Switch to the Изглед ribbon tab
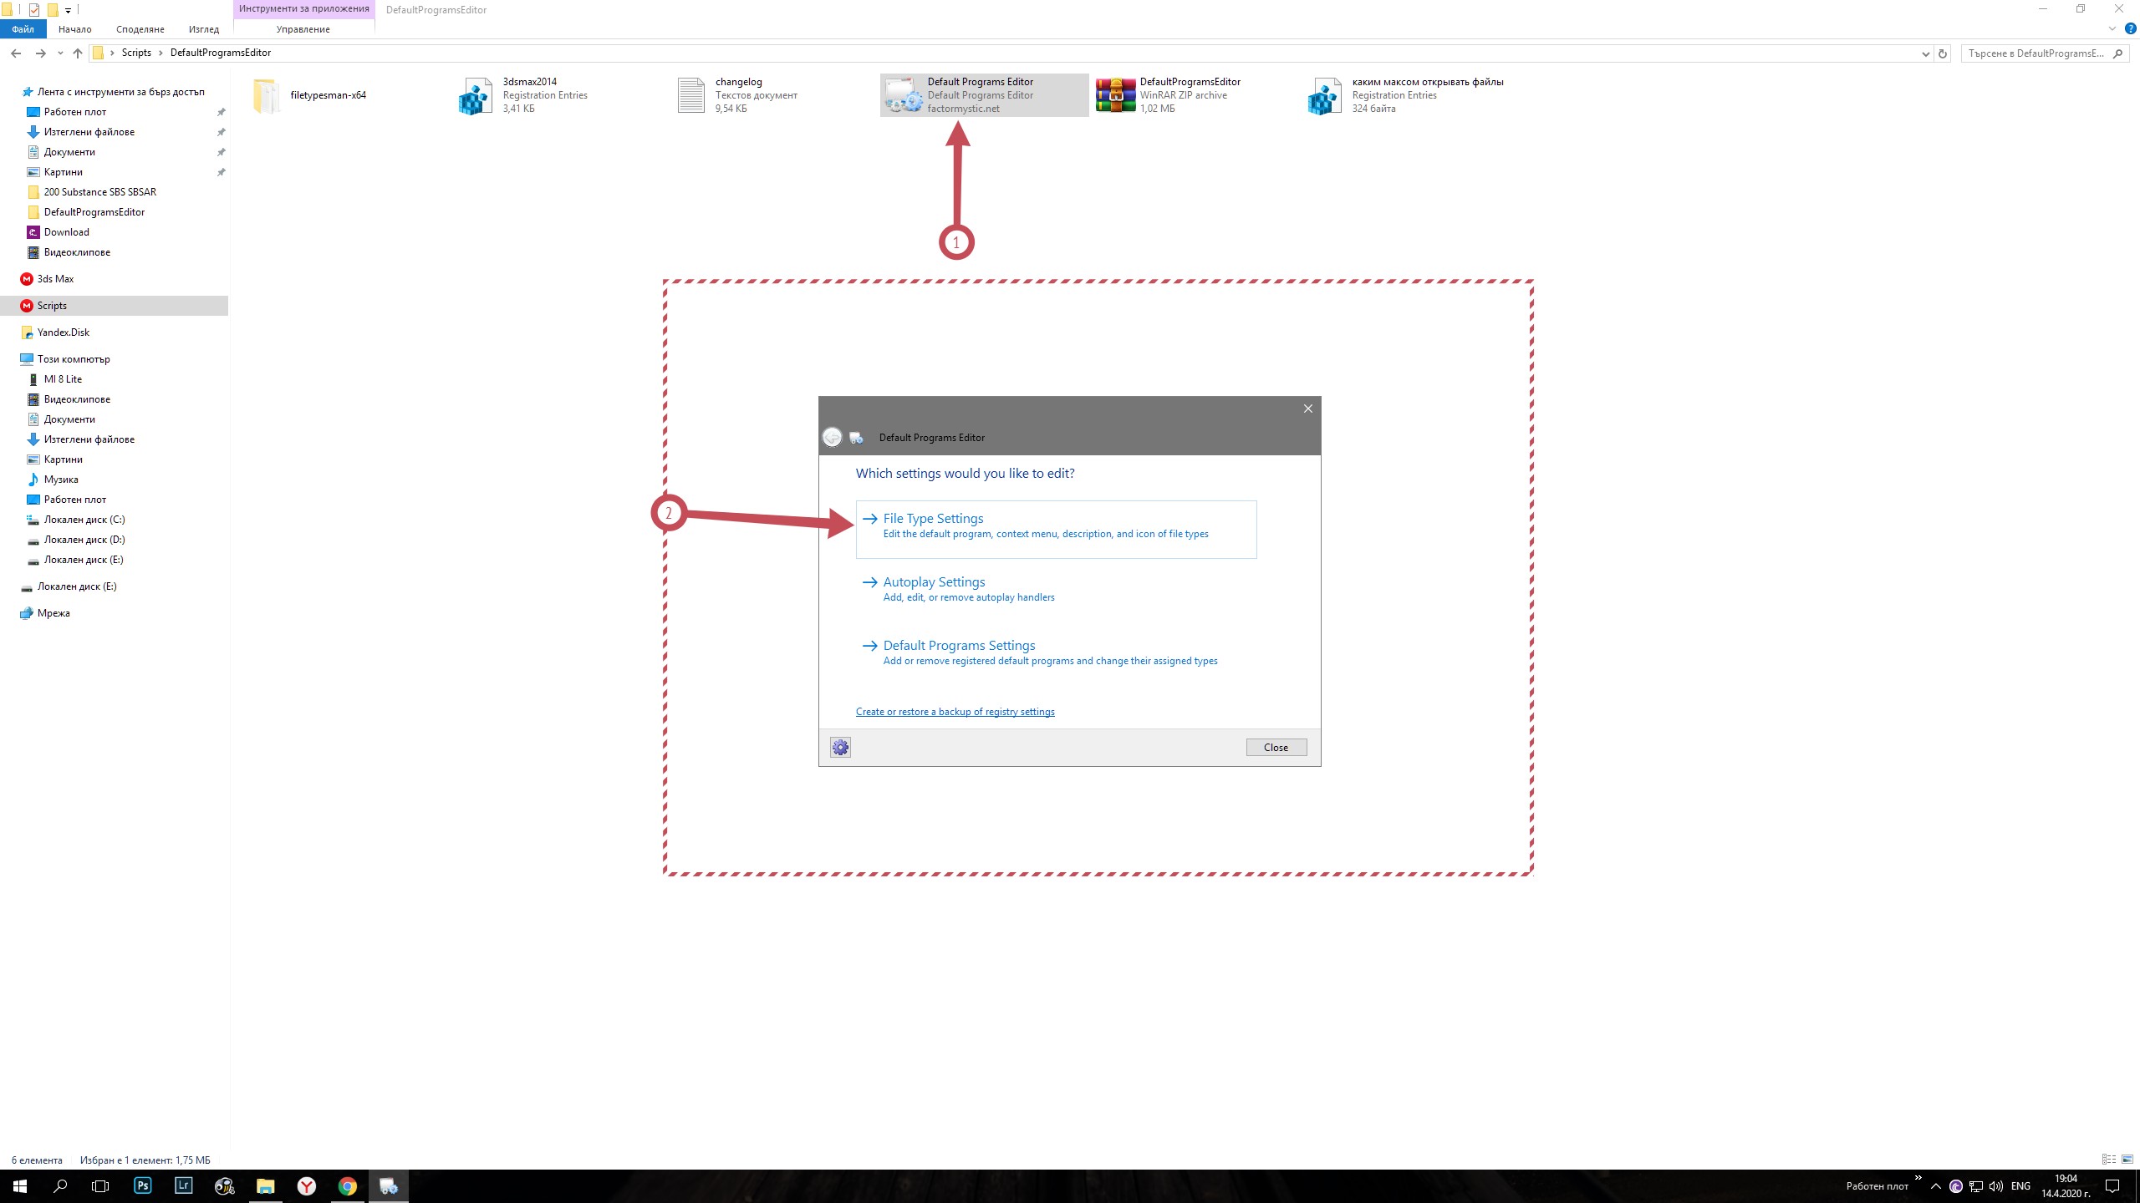This screenshot has width=2140, height=1203. click(204, 29)
